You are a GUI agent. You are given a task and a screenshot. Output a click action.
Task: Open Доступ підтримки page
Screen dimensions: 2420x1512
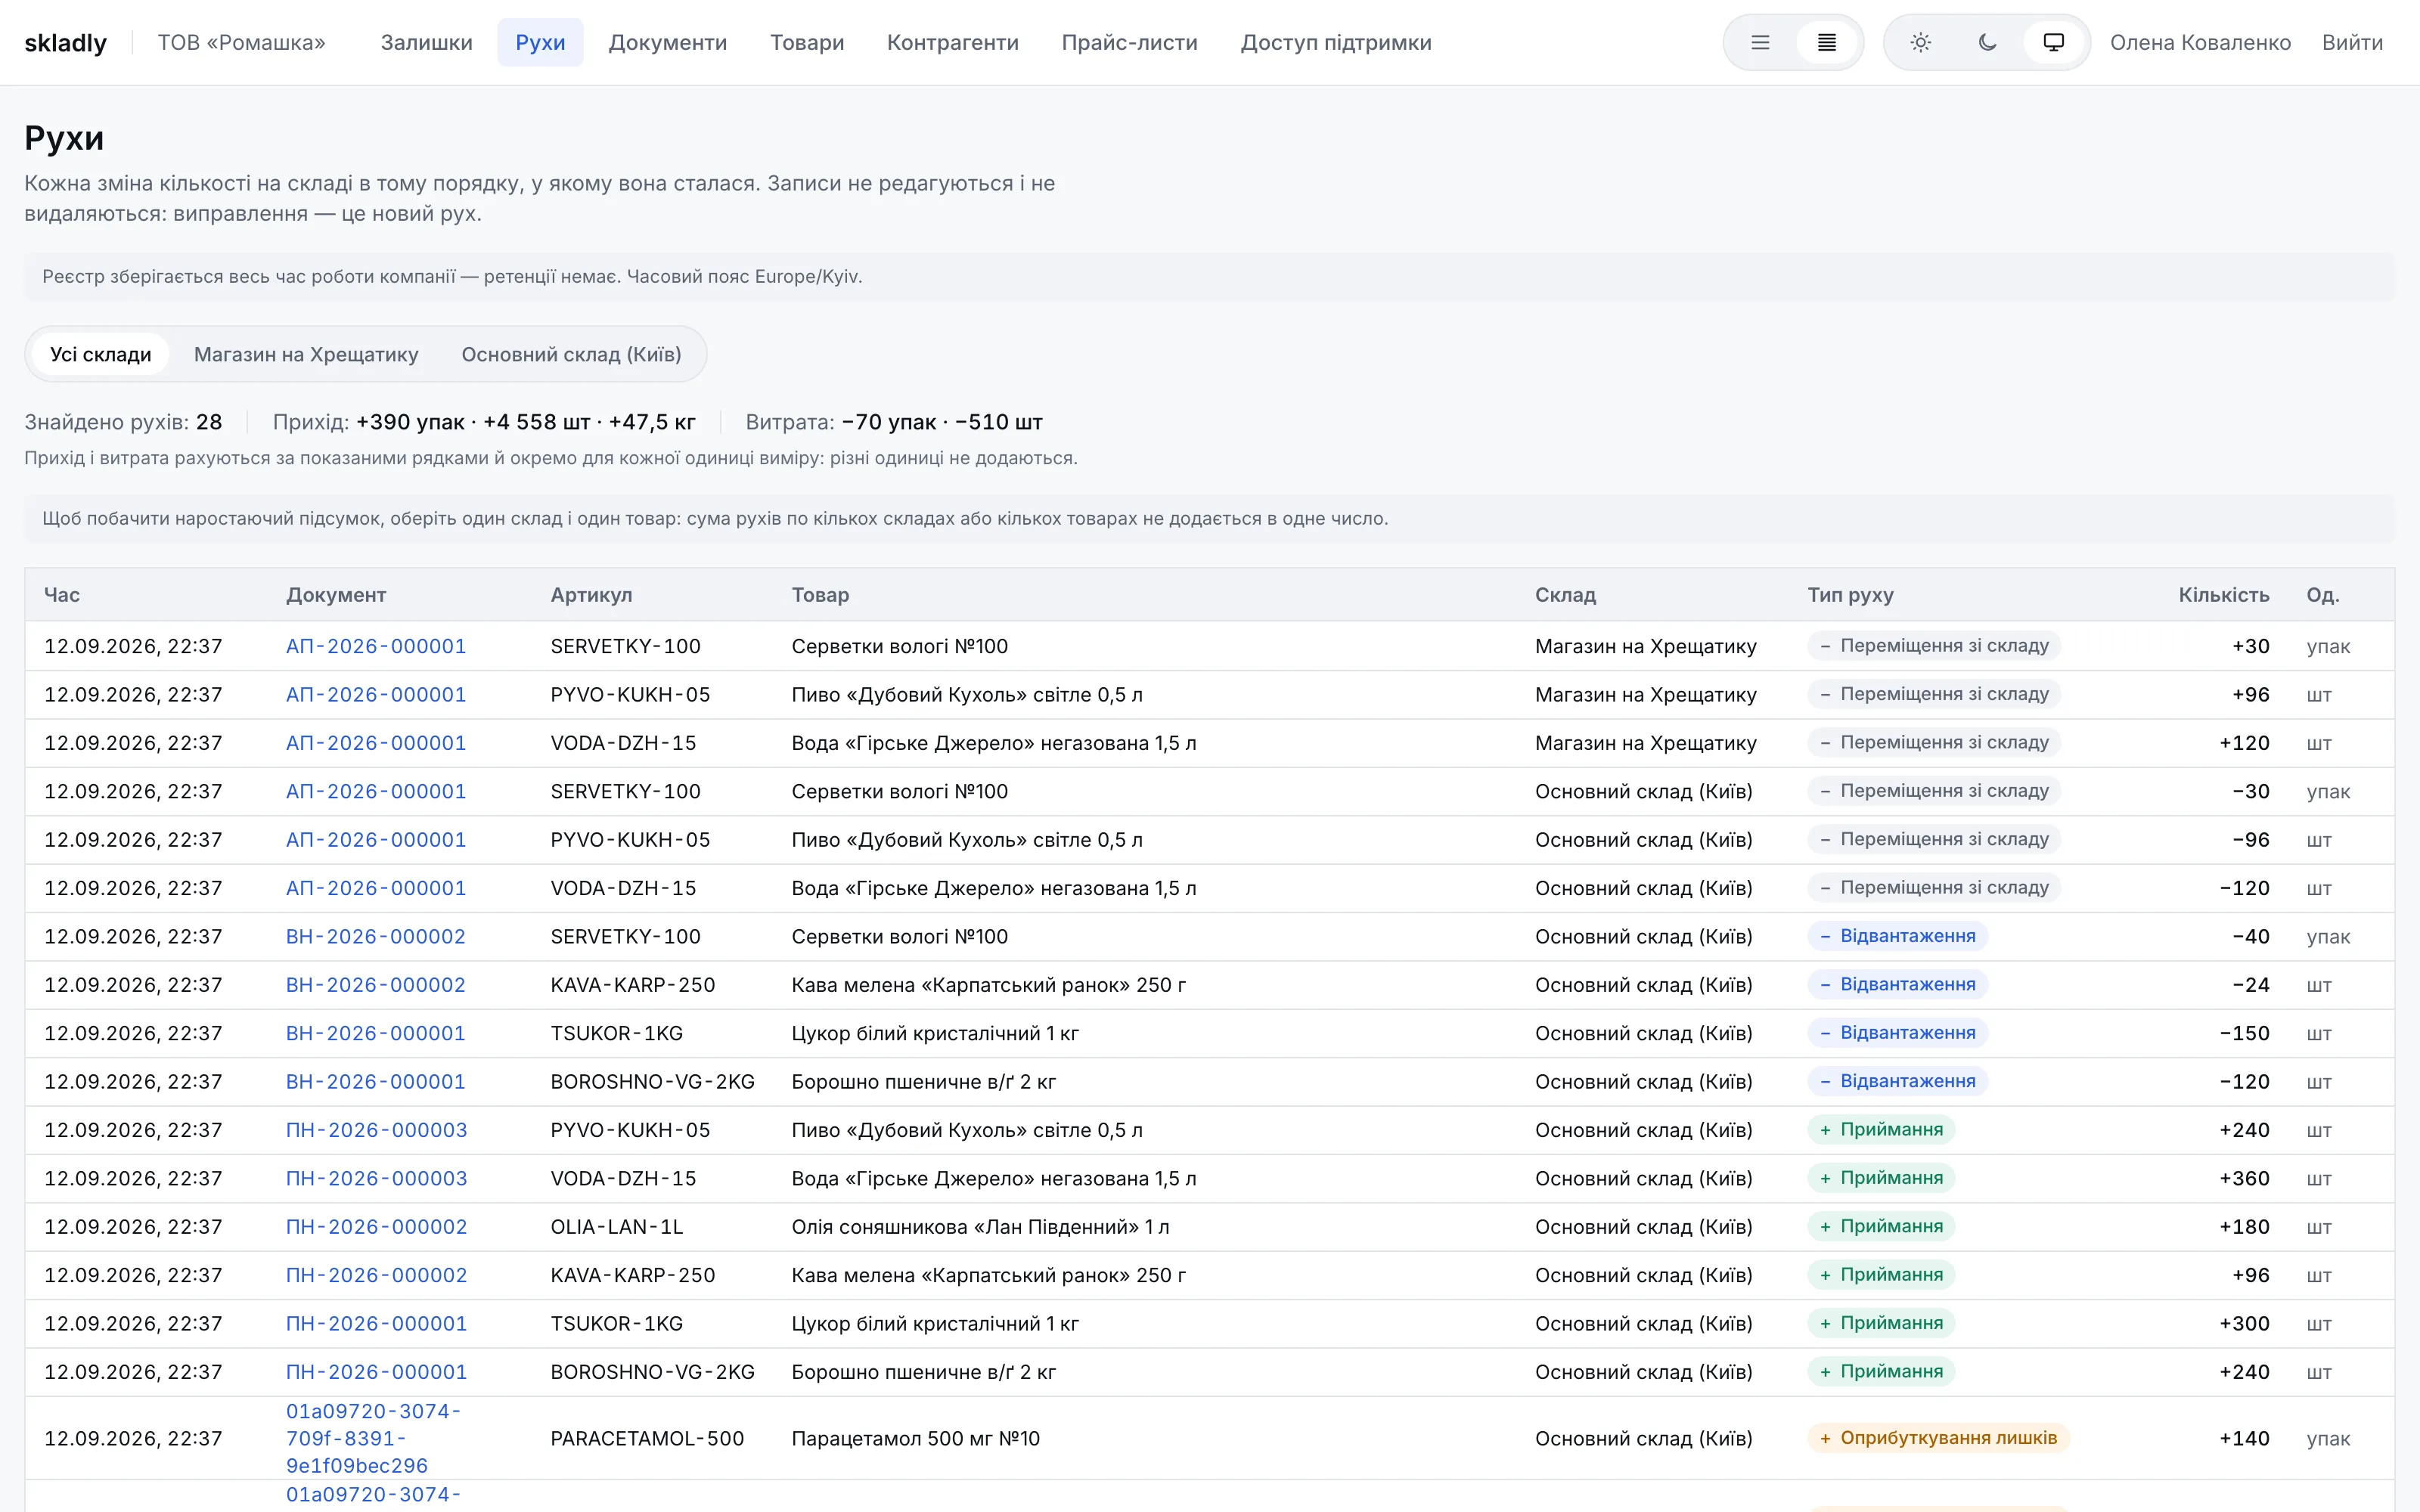tap(1335, 43)
